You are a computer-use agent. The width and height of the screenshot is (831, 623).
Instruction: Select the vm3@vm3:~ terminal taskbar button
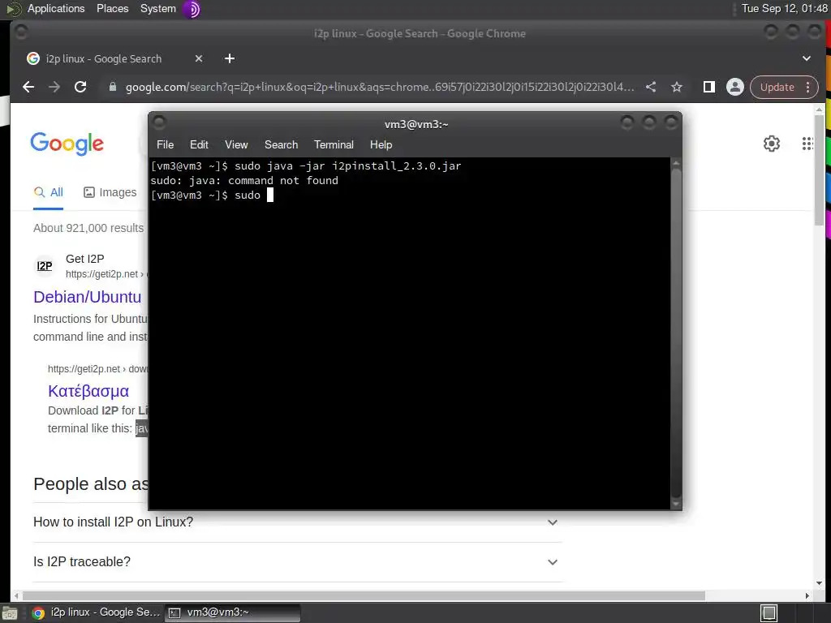click(233, 613)
